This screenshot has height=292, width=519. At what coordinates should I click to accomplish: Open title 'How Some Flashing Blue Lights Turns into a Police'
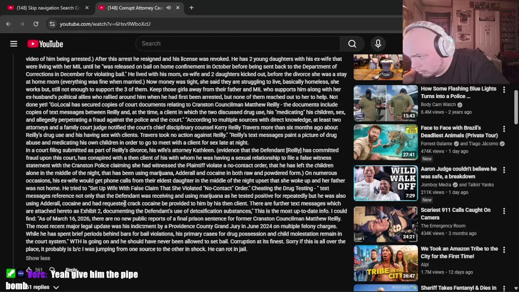click(x=458, y=92)
